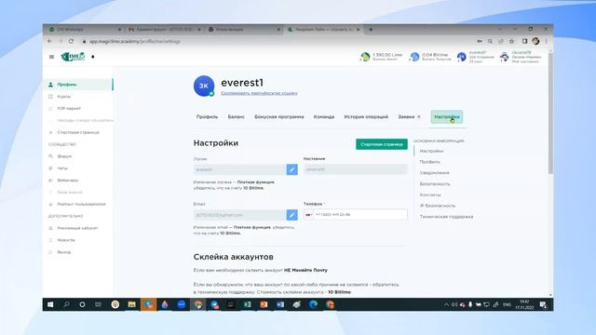Click the Логин field
The height and width of the screenshot is (335, 596).
(x=240, y=169)
